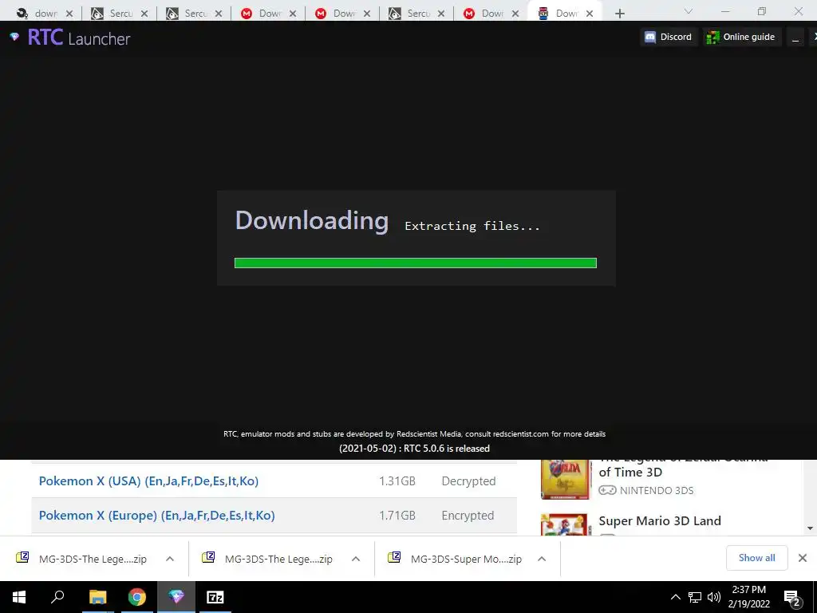Click the Extracting files status text
The image size is (817, 613).
472,226
